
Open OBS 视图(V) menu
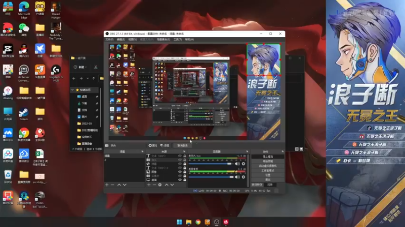133,39
